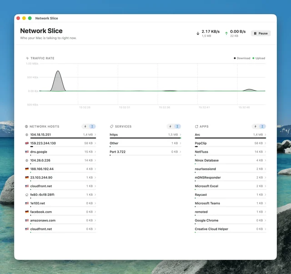Expand the PopClip app row chevron
Viewport: 291px width, 274px height.
[266, 143]
